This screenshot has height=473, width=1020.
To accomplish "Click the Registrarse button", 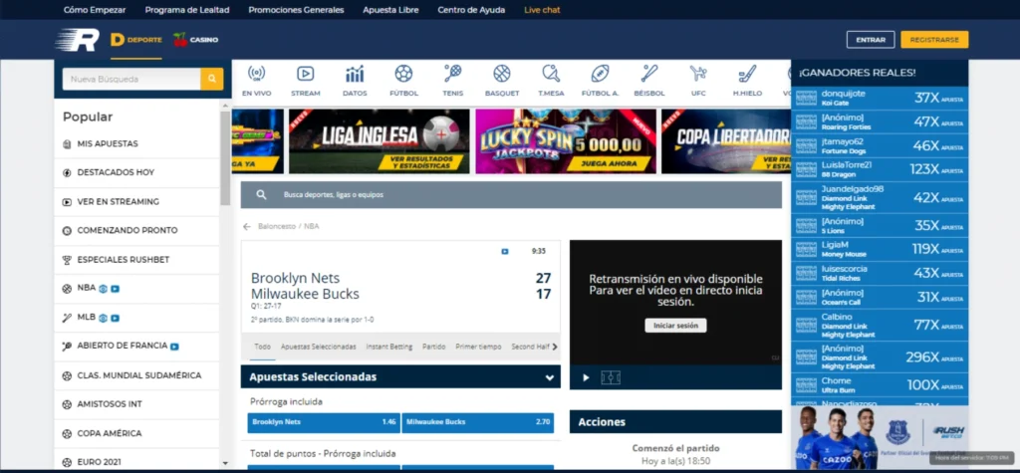I will pos(933,40).
